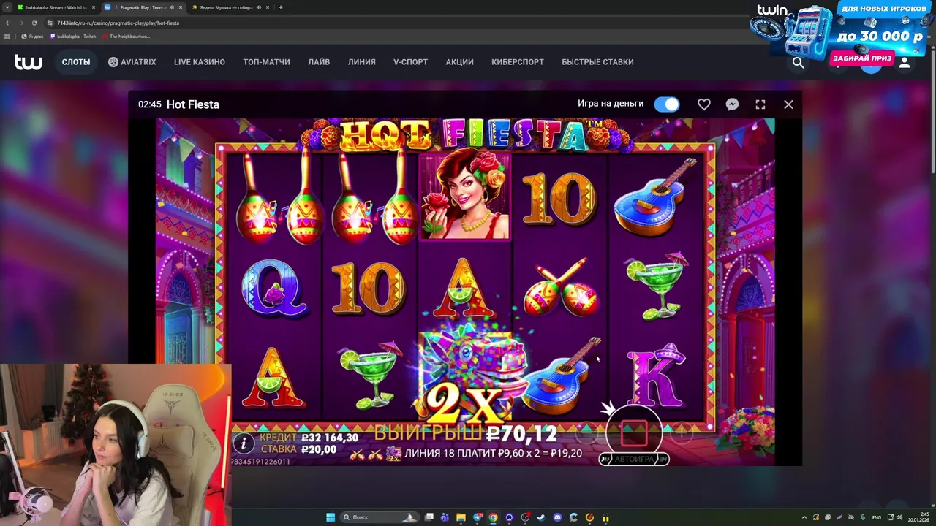
Task: Decrease the bet with minus button
Action: [586, 434]
